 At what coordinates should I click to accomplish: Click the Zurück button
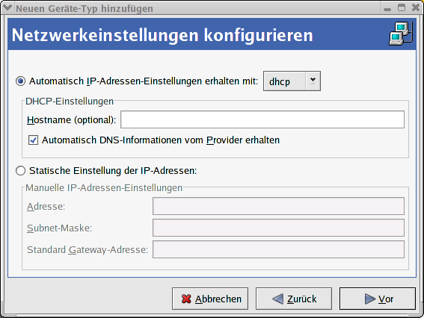coord(294,299)
